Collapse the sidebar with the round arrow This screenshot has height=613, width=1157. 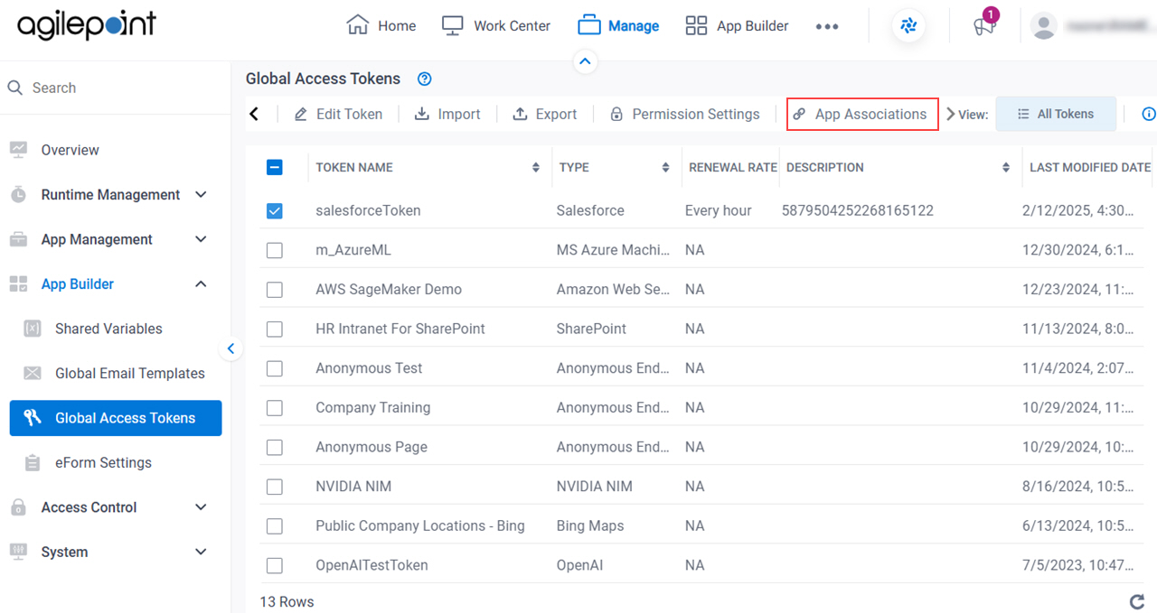tap(230, 348)
